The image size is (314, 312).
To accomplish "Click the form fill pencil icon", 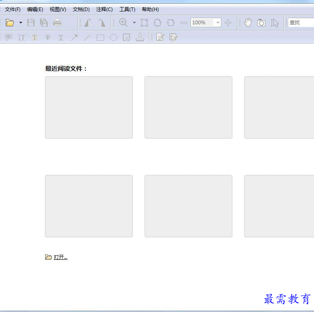I will (x=173, y=37).
